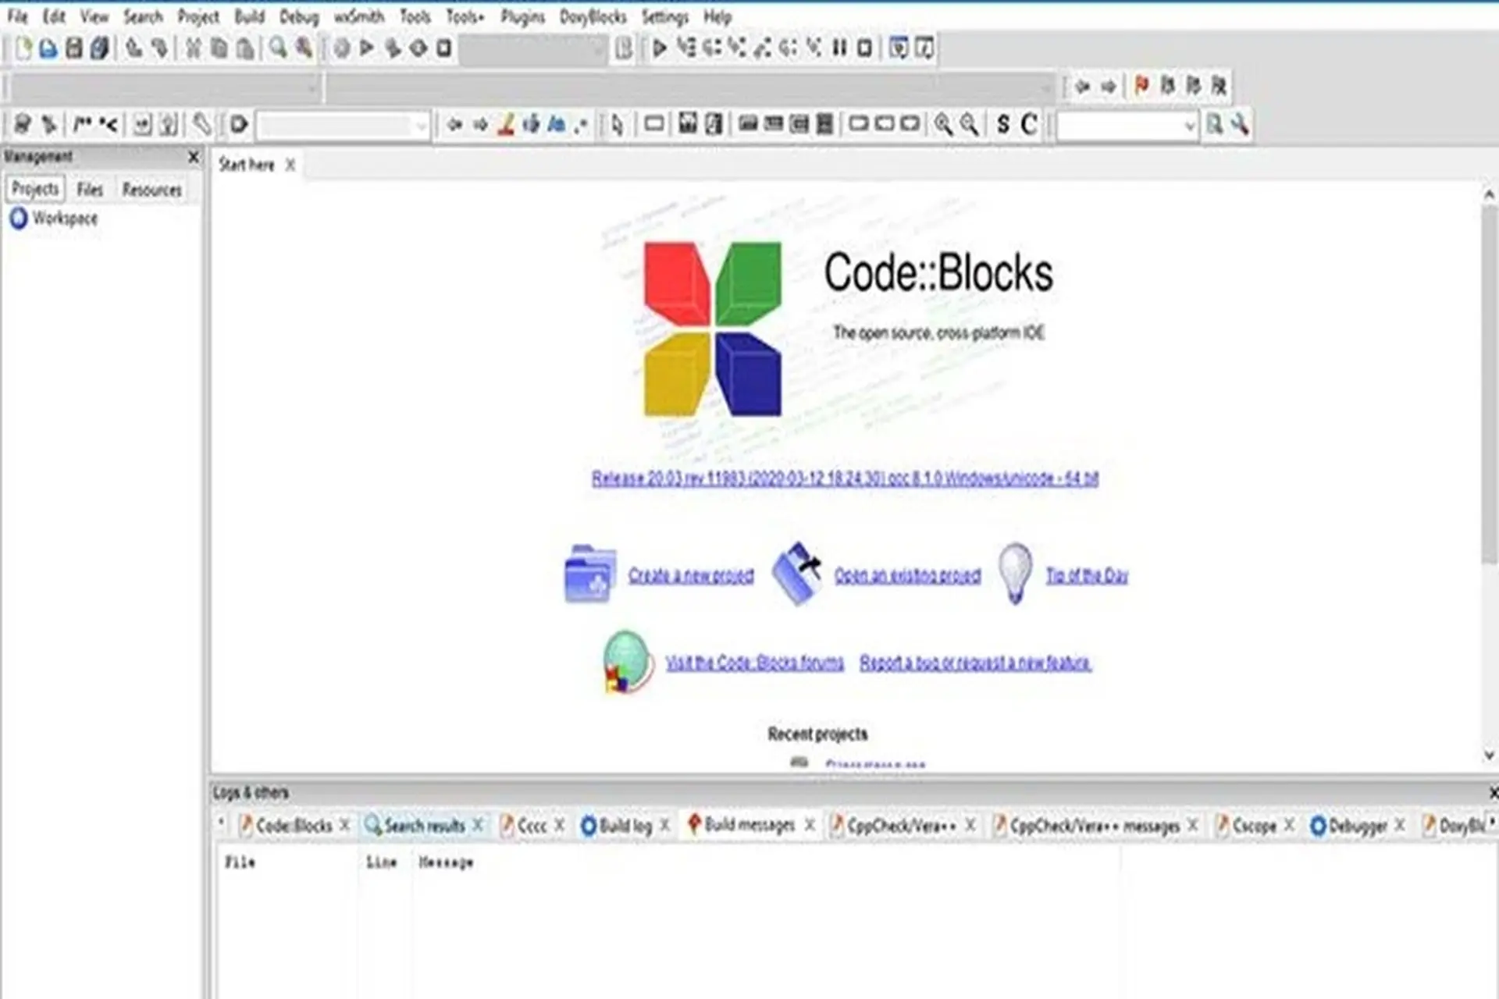Viewport: 1499px width, 999px height.
Task: Toggle a breakpoint with the red flag icon
Action: click(1140, 87)
